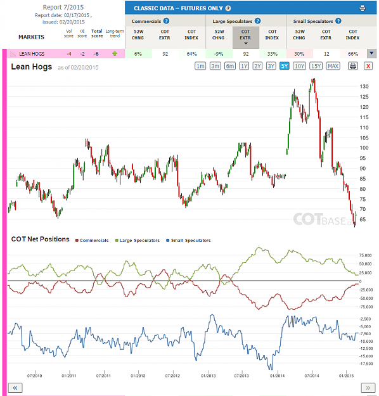Expand the Lean Hogs row dropdown arrow

click(371, 54)
